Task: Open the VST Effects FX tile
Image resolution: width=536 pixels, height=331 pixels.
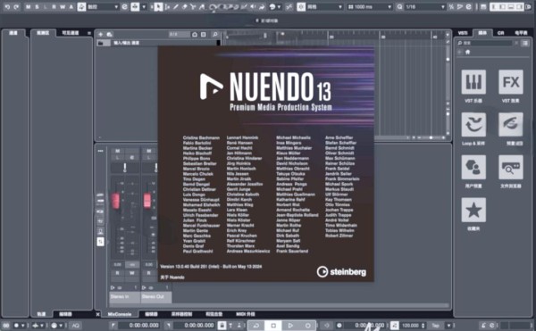Action: coord(511,82)
